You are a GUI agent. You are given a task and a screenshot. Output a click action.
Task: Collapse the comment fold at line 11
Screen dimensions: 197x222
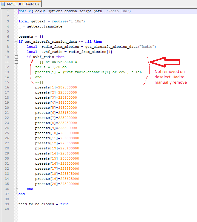pos(16,62)
